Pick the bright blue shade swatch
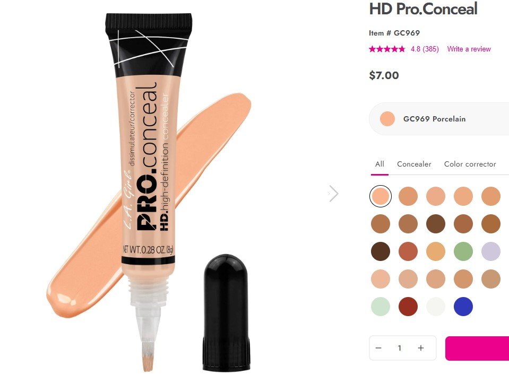The image size is (509, 375). click(x=463, y=307)
